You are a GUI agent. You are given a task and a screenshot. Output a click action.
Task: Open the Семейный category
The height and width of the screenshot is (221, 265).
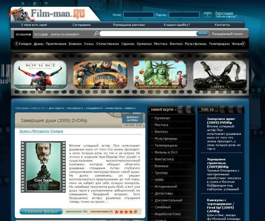pyautogui.click(x=163, y=207)
